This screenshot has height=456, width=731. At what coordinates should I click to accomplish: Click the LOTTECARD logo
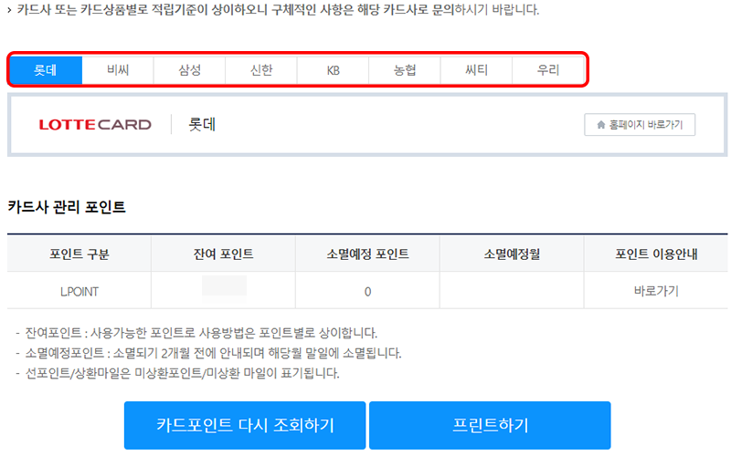pos(95,125)
